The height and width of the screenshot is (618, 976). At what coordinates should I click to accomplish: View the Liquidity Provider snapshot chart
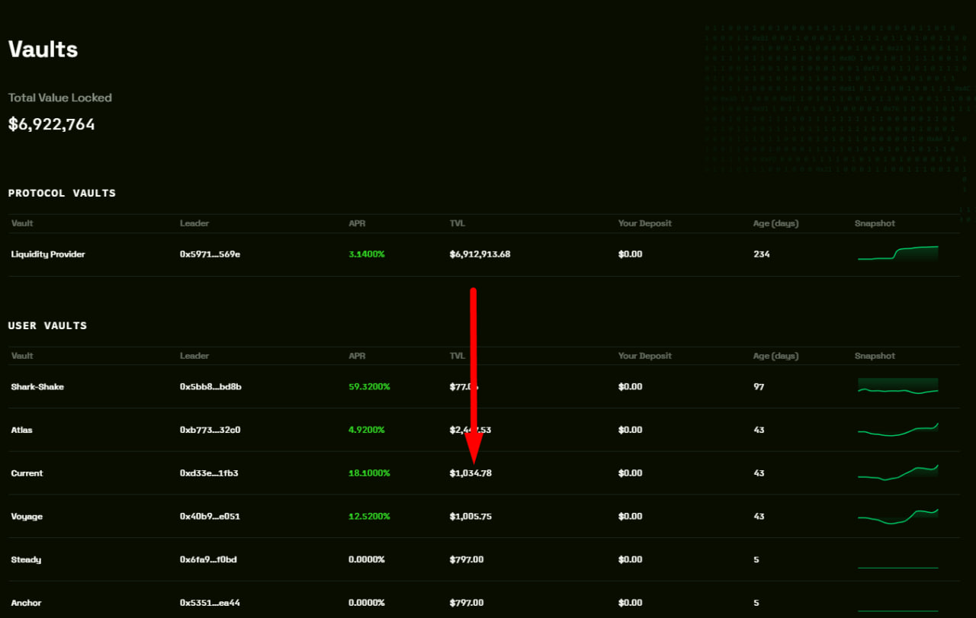tap(898, 254)
